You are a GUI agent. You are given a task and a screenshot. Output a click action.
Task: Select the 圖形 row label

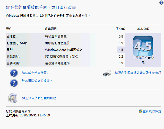pyautogui.click(x=10, y=50)
